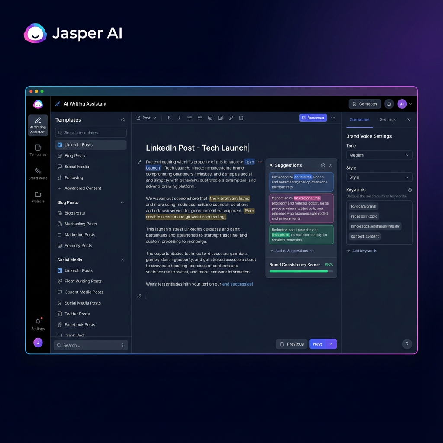
Task: Open notifications bell in top bar
Action: 389,104
